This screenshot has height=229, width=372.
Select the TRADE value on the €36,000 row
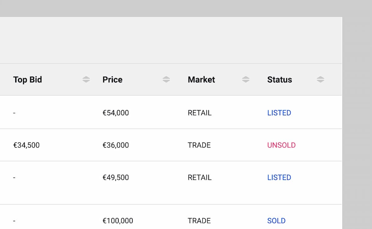199,145
